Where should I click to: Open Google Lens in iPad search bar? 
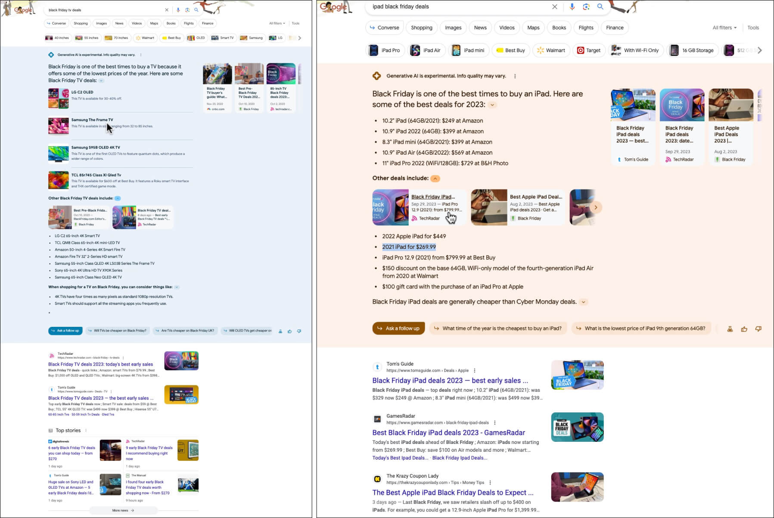click(x=586, y=6)
